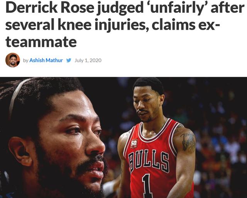Click the 'by' label before author name
Image resolution: width=247 pixels, height=198 pixels.
26,60
